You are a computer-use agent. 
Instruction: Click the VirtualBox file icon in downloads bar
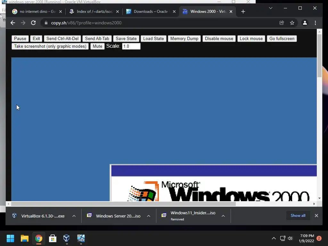coord(14,216)
